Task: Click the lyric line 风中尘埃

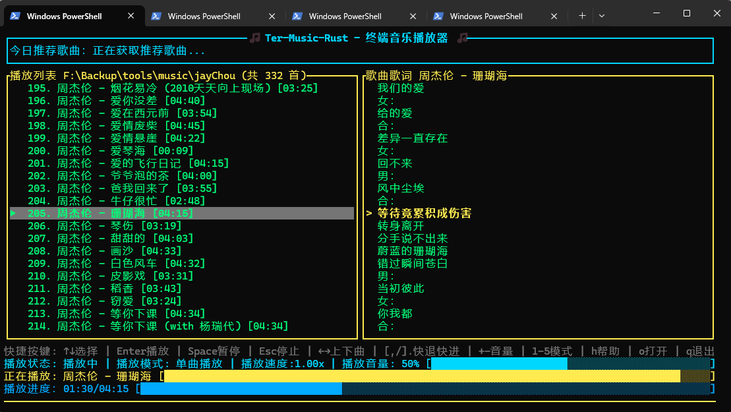Action: (x=401, y=189)
